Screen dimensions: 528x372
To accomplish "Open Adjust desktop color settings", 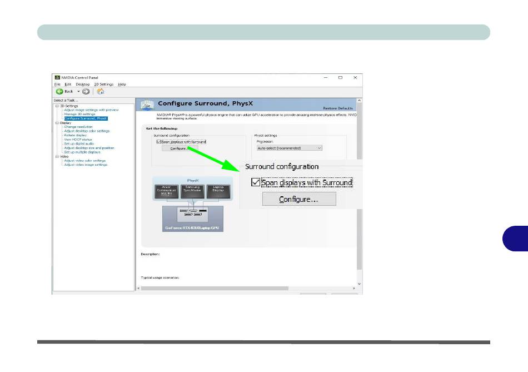I will [x=87, y=131].
